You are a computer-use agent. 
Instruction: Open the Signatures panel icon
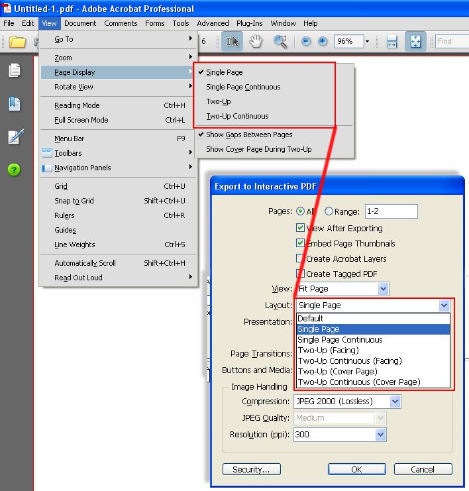click(15, 137)
